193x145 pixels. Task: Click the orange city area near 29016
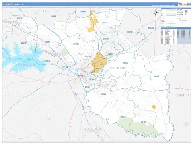pos(92,22)
